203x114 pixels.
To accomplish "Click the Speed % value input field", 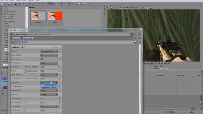I will point(49,67).
